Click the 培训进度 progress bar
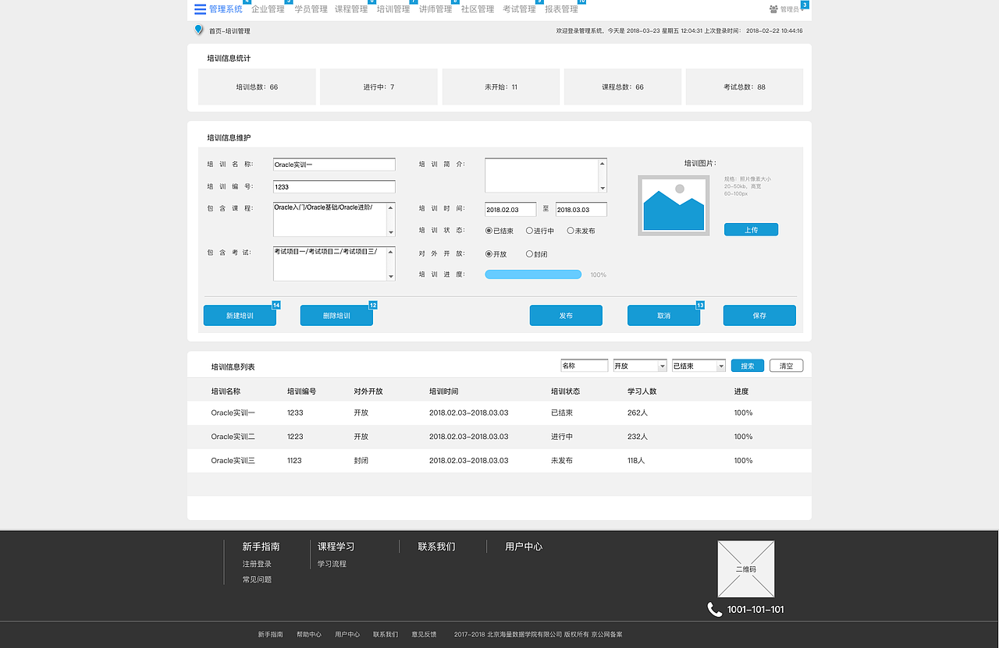Viewport: 999px width, 648px height. [x=533, y=274]
